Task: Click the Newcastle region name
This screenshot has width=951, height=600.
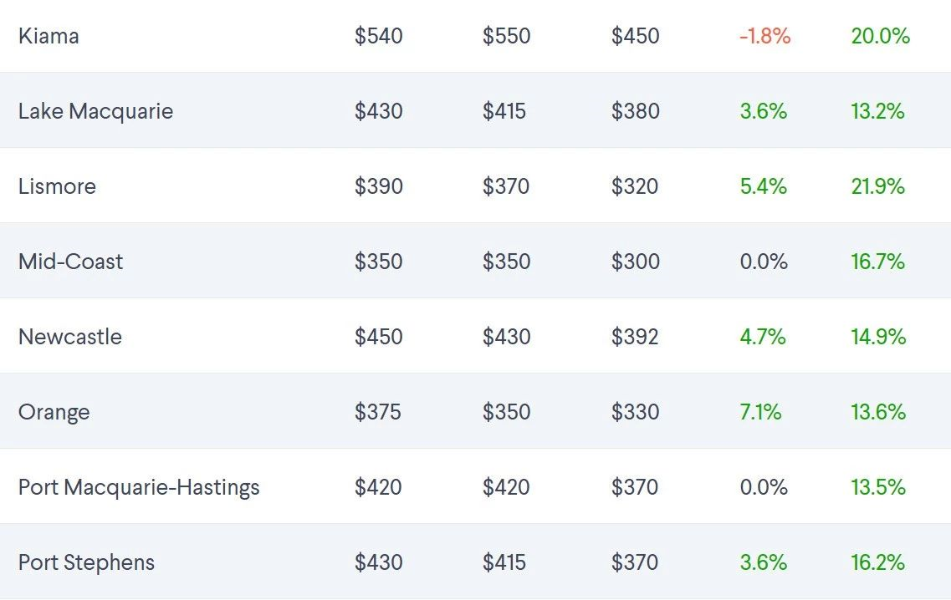Action: coord(70,337)
